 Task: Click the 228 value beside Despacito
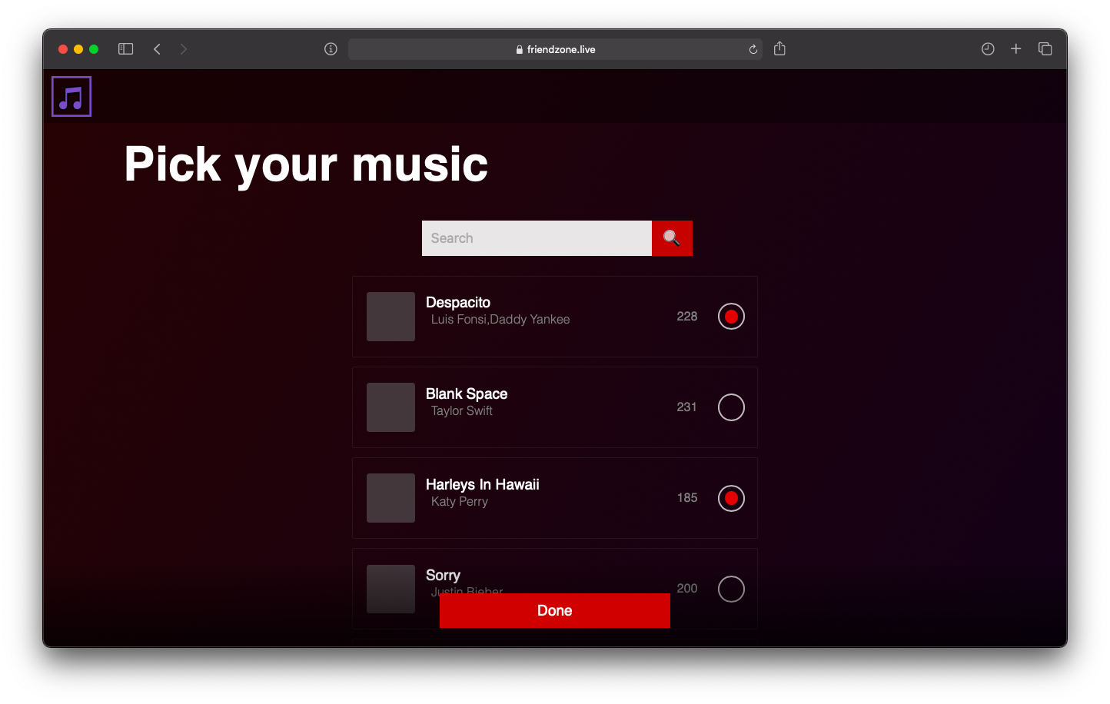[687, 316]
